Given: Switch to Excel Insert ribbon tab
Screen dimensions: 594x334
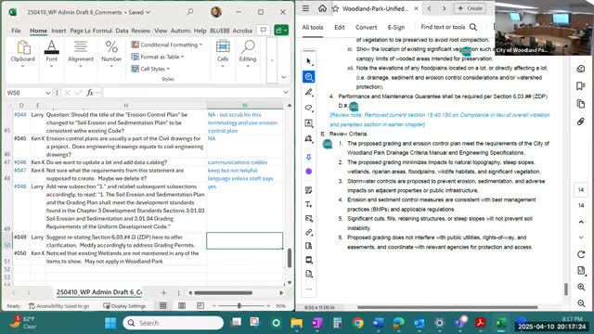Looking at the screenshot, I should click(x=58, y=31).
